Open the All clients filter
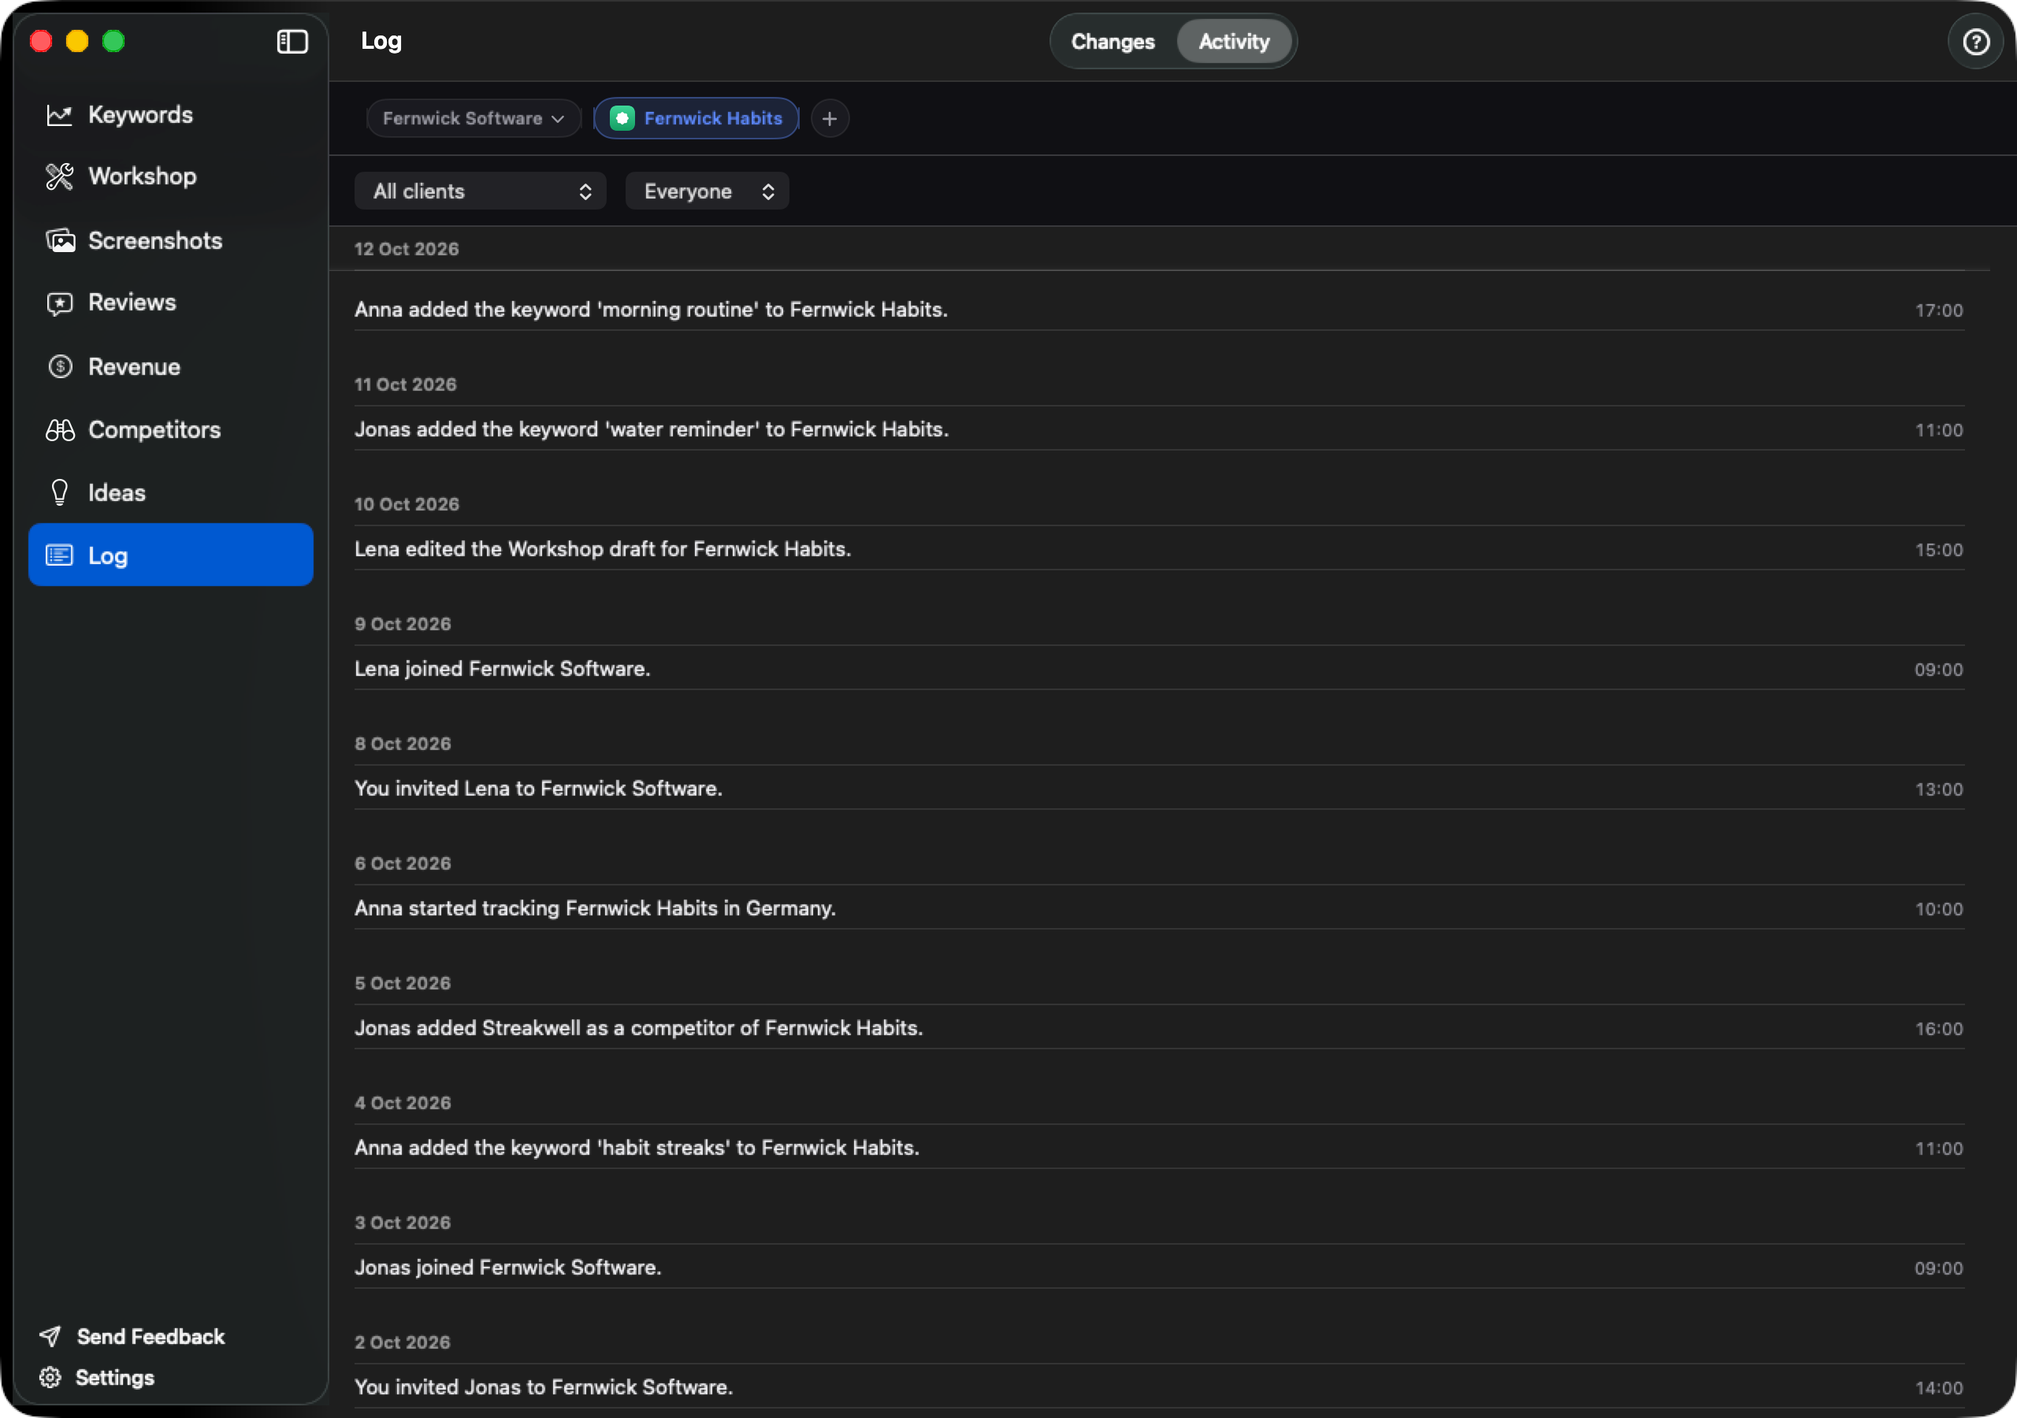This screenshot has height=1418, width=2017. pyautogui.click(x=481, y=191)
